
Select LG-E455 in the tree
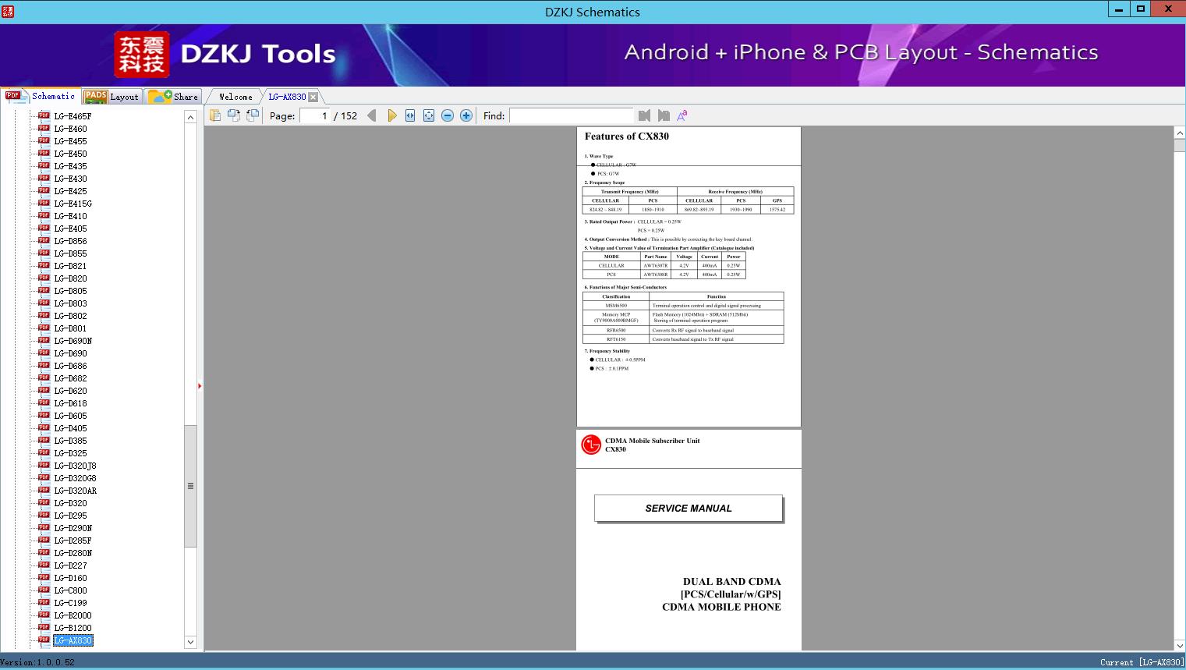click(x=70, y=141)
